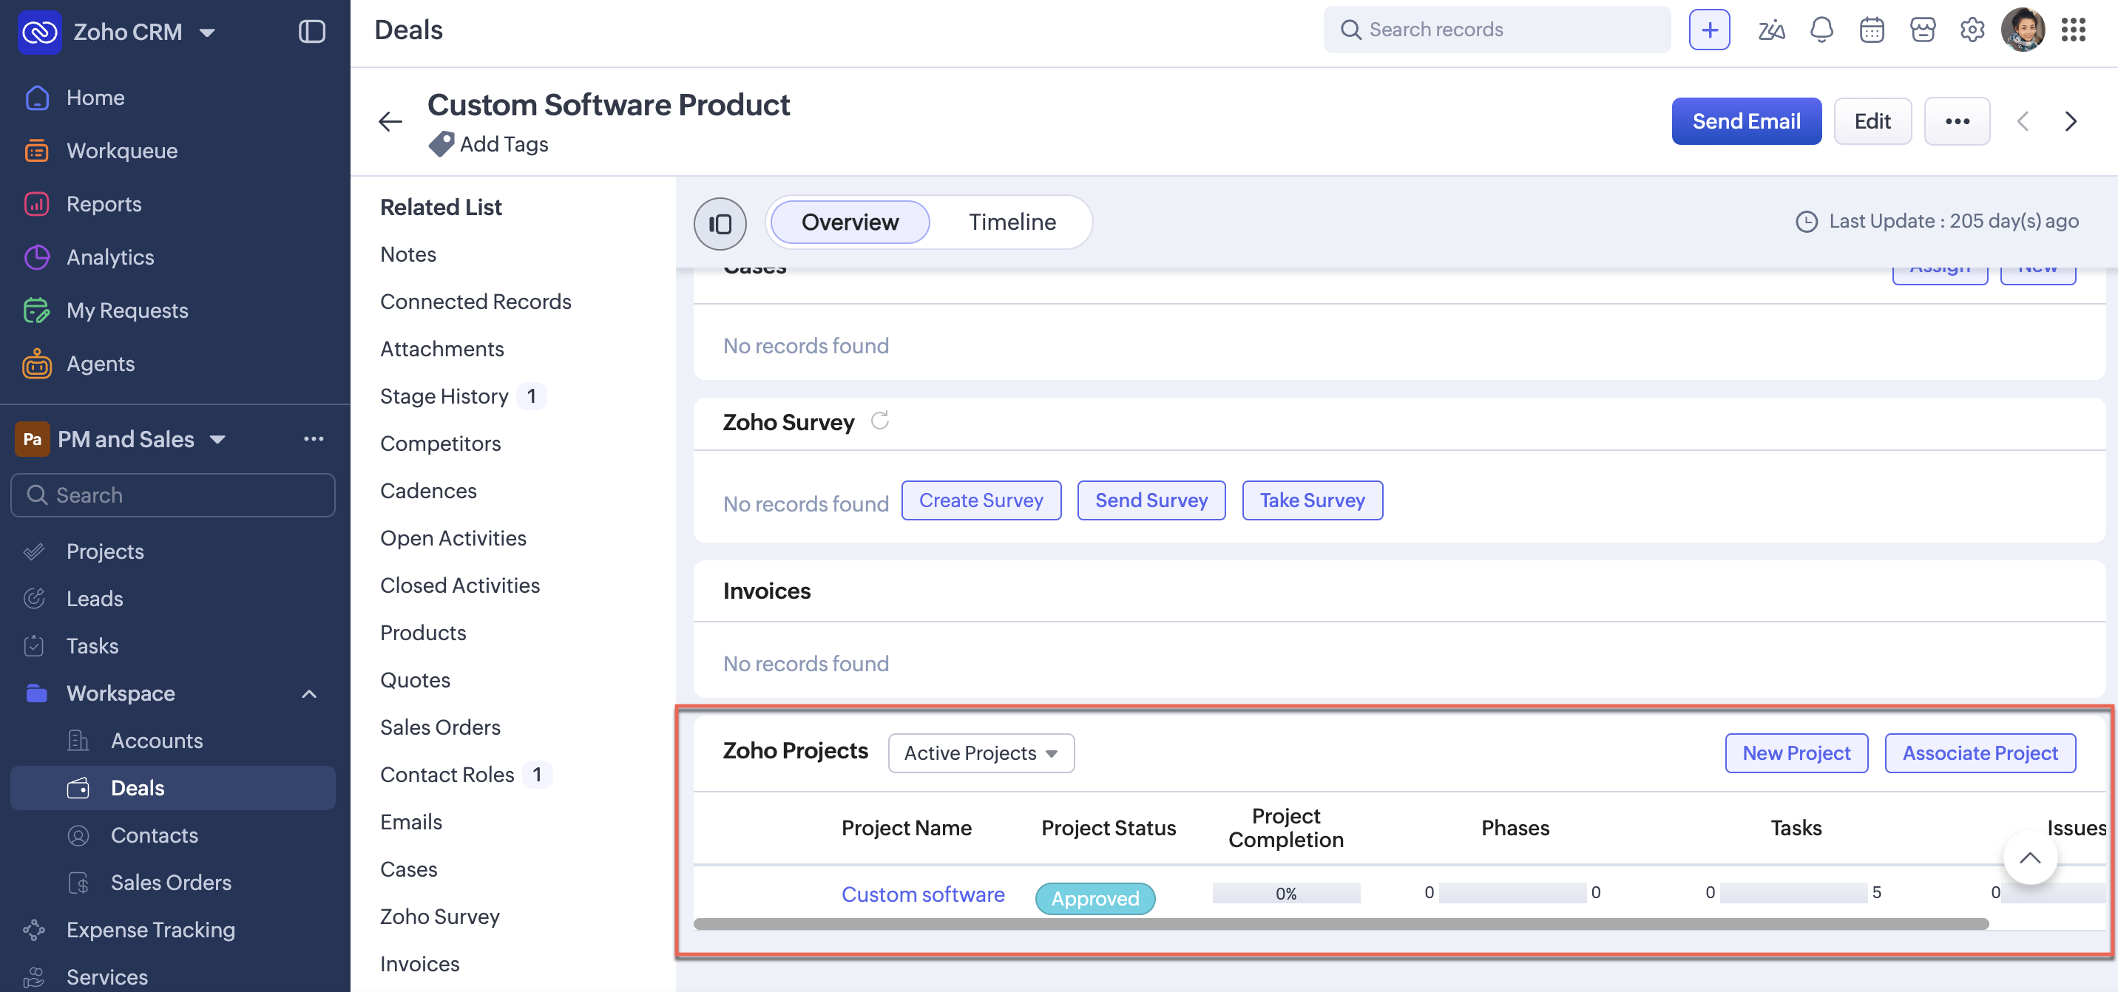Screen dimensions: 2118x992
Task: Collapse the Workspace folder chevron
Action: [309, 693]
